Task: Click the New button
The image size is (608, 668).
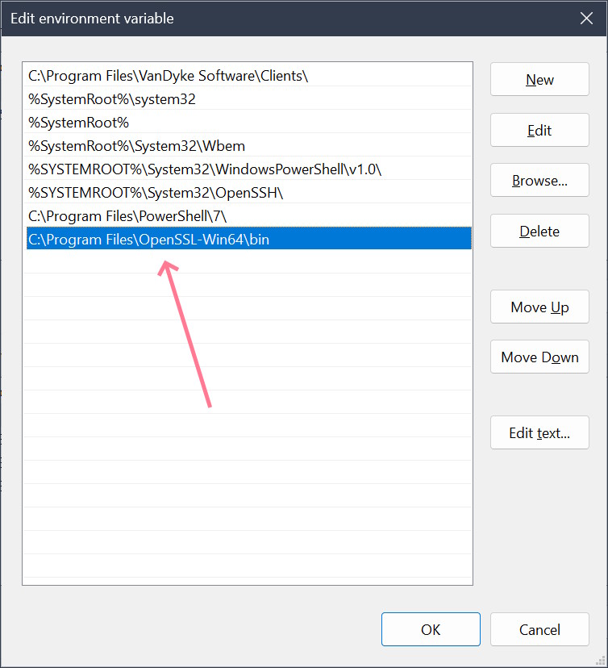Action: pyautogui.click(x=539, y=80)
